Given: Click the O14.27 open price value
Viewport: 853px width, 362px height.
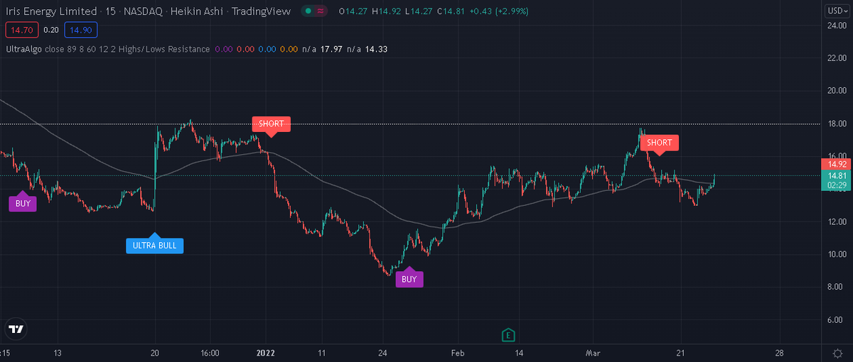Looking at the screenshot, I should click(x=353, y=11).
